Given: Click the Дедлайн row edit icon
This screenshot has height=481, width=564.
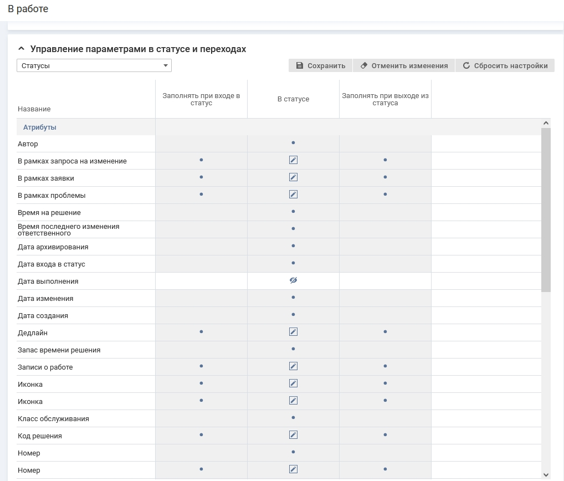Looking at the screenshot, I should pos(293,332).
